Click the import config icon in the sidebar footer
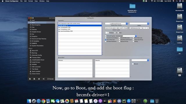 (30, 79)
